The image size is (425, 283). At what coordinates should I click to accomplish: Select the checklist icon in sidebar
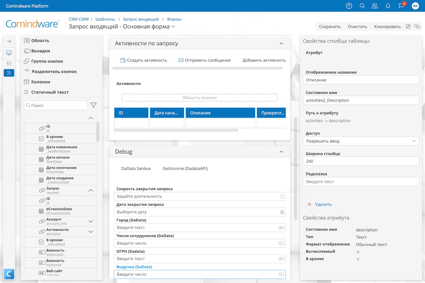(x=9, y=63)
